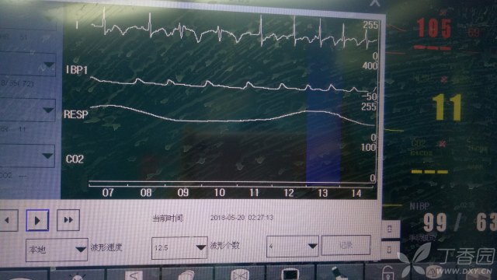The height and width of the screenshot is (280, 497).
Task: Click the fast-forward double arrow button
Action: coord(68,219)
